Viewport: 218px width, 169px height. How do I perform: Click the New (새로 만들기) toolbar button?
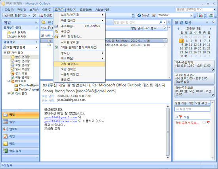pyautogui.click(x=15, y=15)
